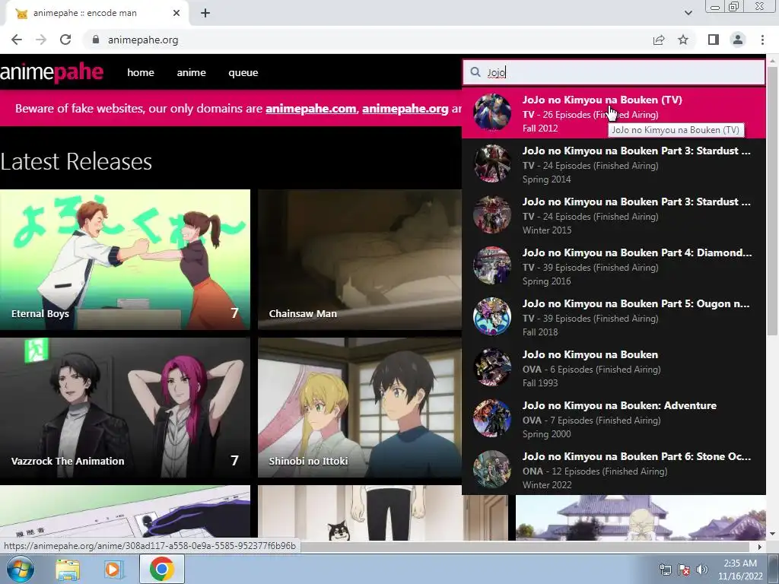Open Chrome three-dot menu

pos(762,40)
